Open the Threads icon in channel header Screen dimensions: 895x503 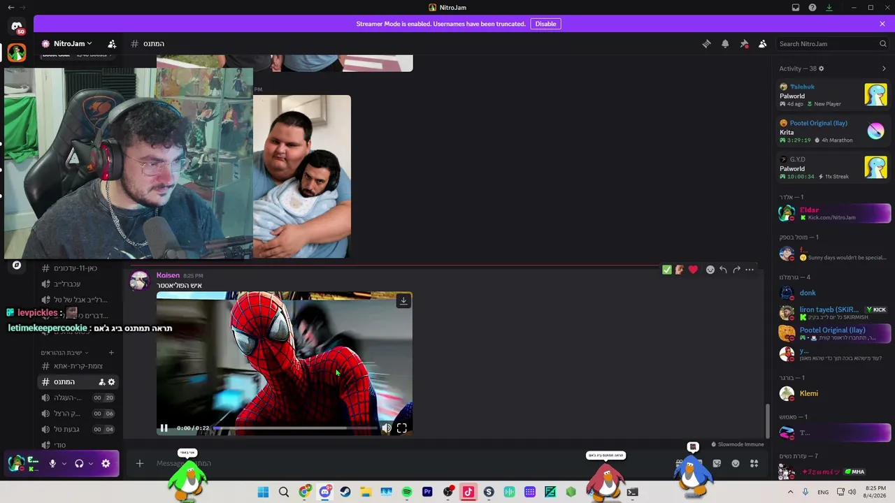pos(707,43)
